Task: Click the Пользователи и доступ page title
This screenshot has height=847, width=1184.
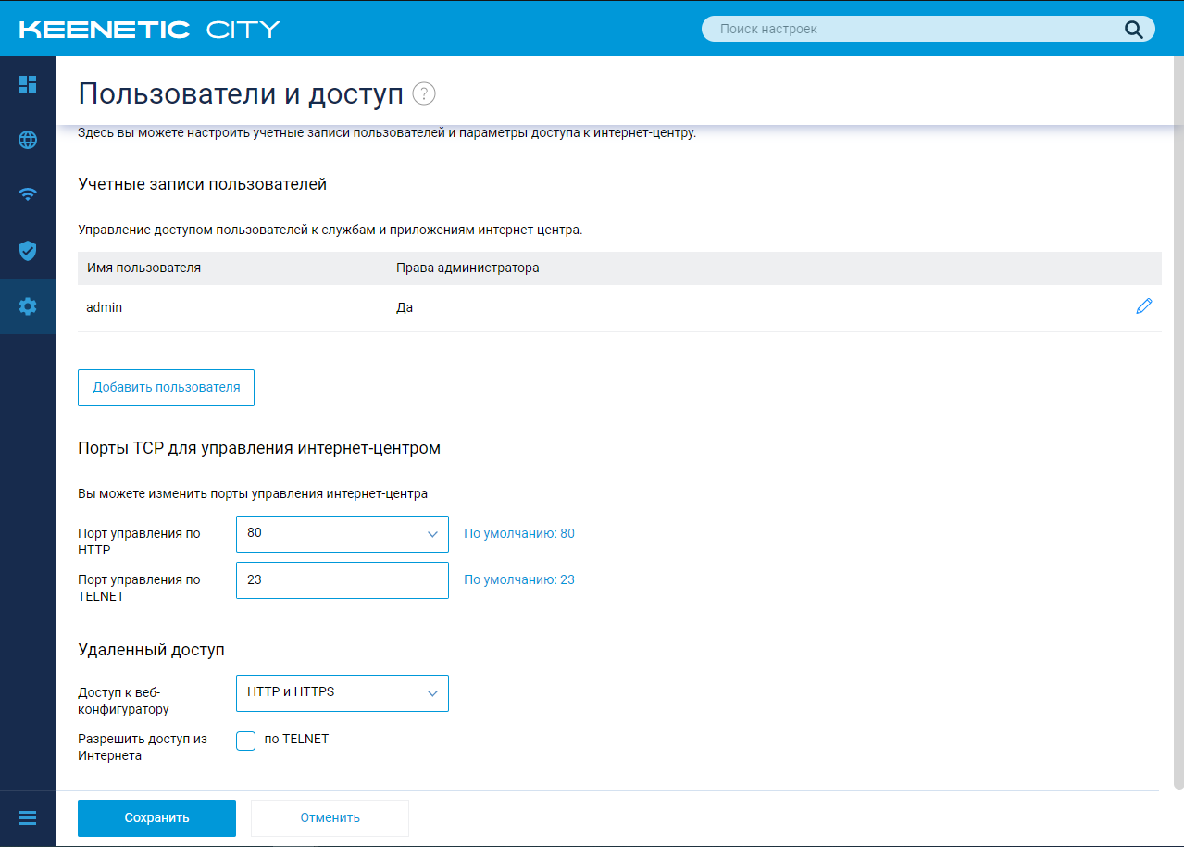Action: [x=241, y=93]
